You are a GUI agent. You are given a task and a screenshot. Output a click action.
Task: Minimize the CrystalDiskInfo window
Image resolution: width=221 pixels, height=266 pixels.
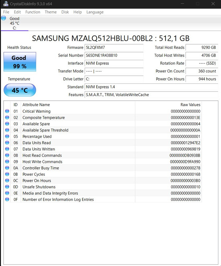pyautogui.click(x=183, y=4)
